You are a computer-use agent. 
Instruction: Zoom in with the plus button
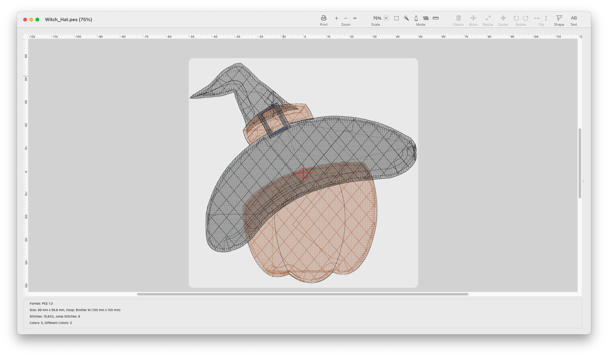coord(336,18)
